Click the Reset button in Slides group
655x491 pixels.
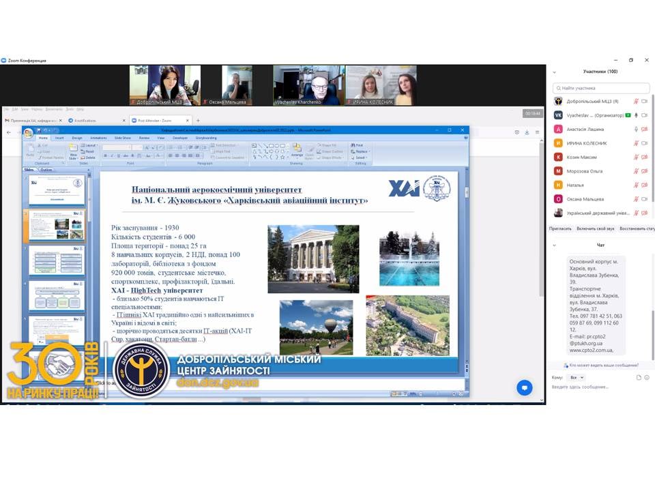point(88,151)
